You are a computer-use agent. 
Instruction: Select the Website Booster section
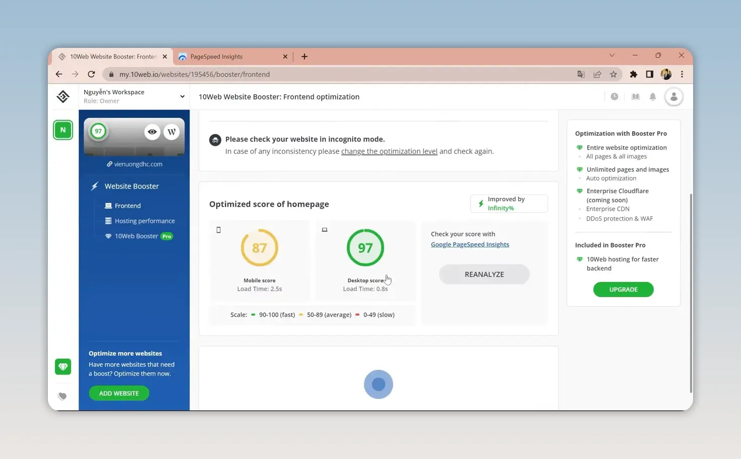point(132,186)
